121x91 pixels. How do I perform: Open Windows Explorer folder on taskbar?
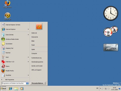point(16,89)
